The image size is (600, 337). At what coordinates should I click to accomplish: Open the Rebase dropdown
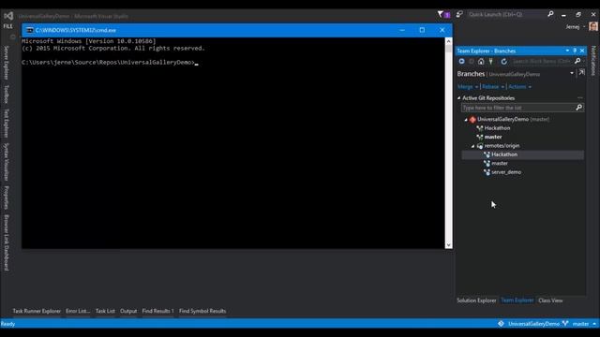(493, 87)
